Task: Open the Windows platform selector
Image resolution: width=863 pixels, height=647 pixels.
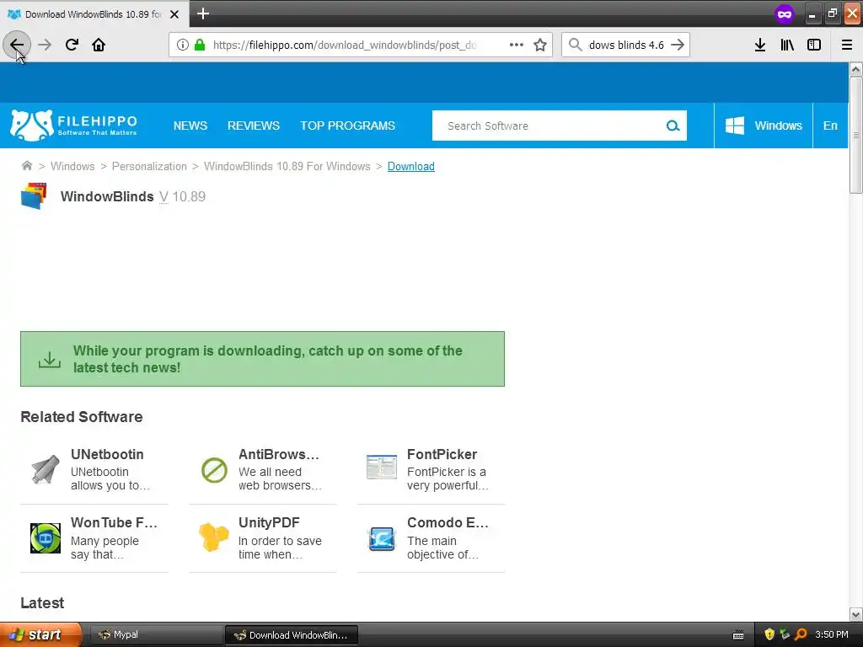Action: pos(764,126)
